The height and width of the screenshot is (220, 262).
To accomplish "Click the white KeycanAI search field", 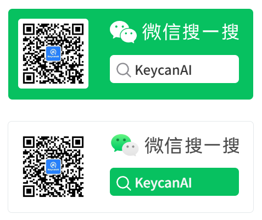I will 174,69.
